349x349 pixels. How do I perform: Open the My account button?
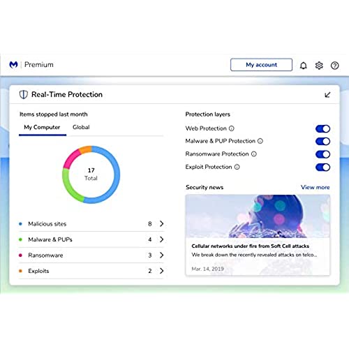point(261,65)
